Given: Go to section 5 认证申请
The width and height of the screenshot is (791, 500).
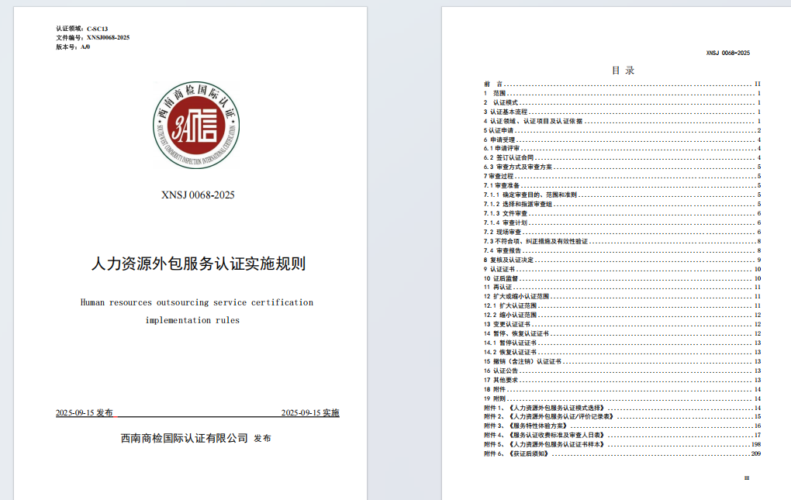Looking at the screenshot, I should (x=499, y=130).
